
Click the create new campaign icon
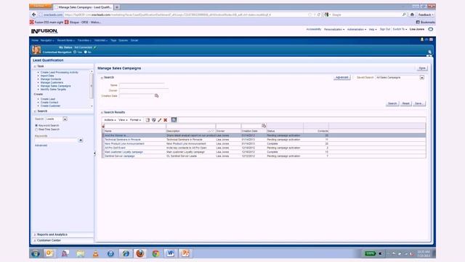[x=147, y=120]
